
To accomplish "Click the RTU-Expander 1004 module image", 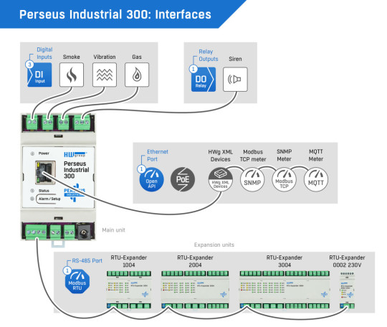I will tap(129, 290).
